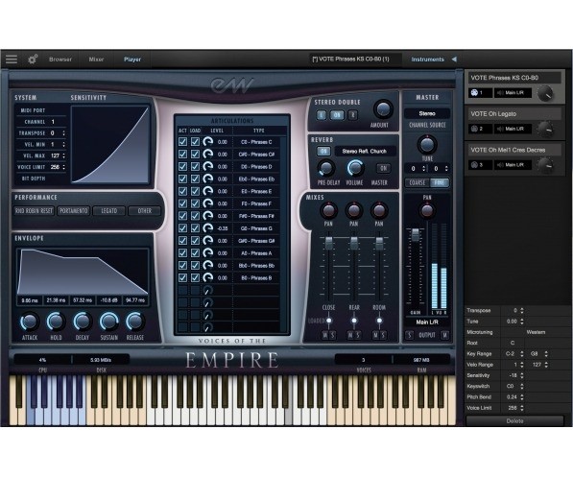
Task: Uncheck Load box for C#0 - Phrases C#
Action: (195, 155)
